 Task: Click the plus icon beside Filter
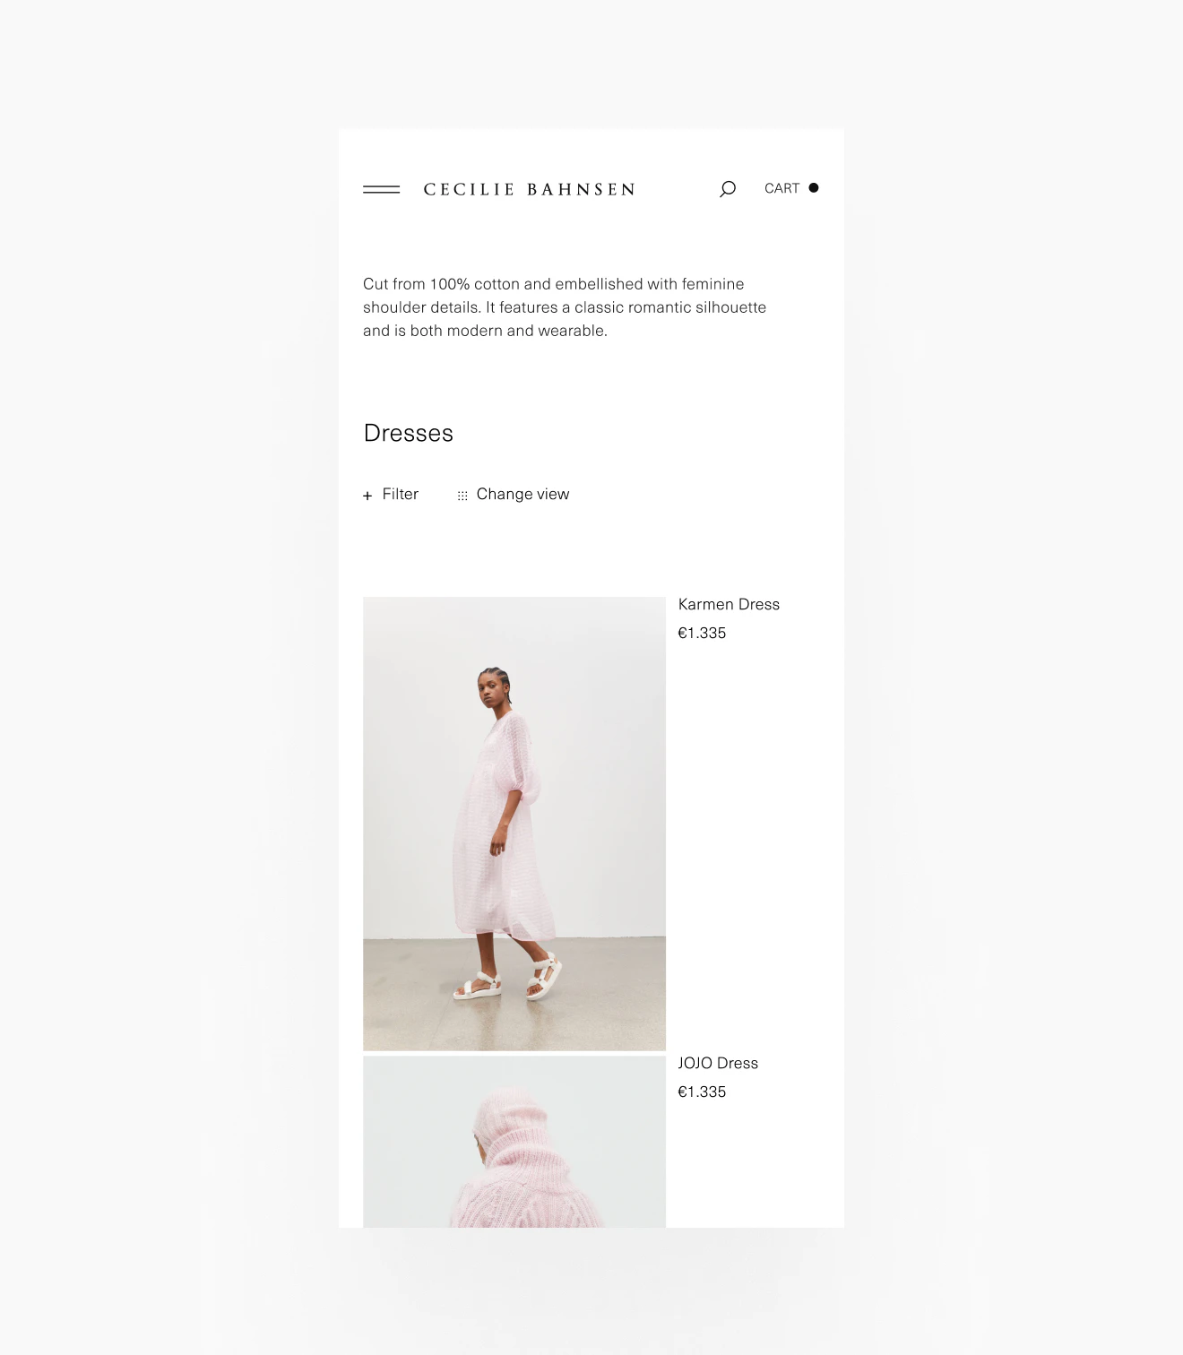coord(367,496)
